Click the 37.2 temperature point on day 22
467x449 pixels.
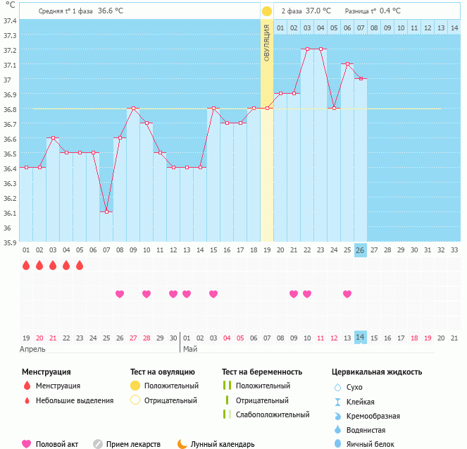point(307,49)
